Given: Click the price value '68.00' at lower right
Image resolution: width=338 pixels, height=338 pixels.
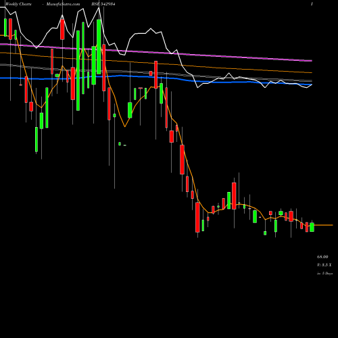Looking at the screenshot, I should coord(322,257).
